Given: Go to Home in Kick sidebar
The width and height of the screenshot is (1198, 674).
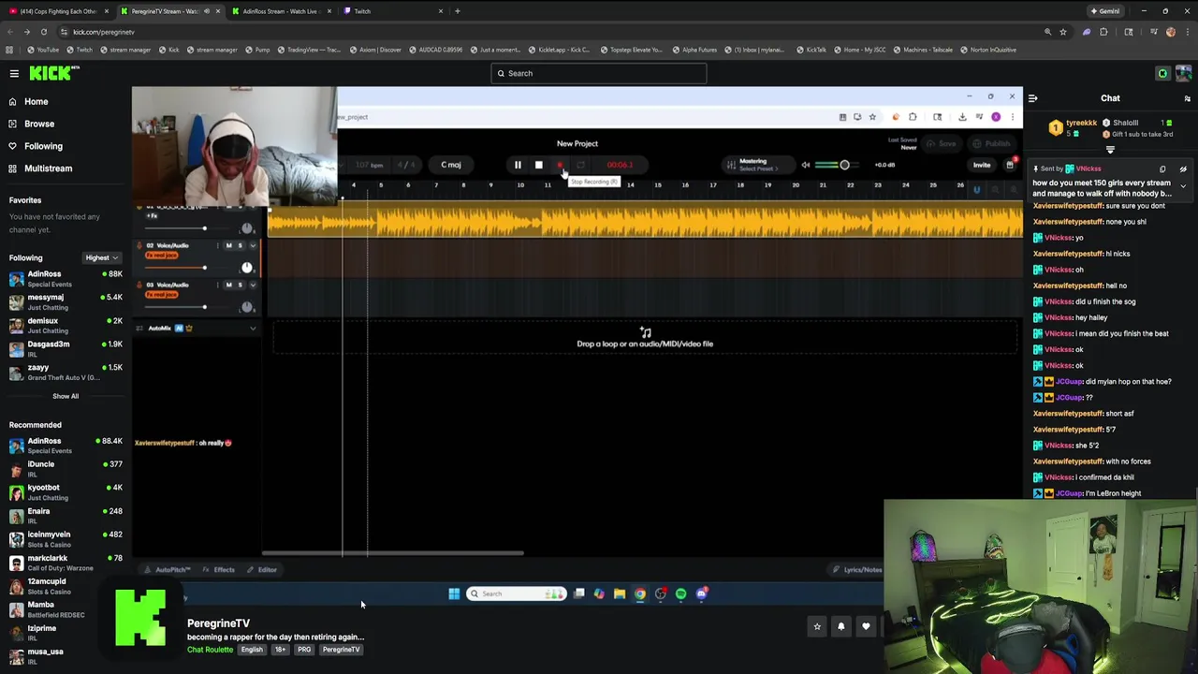Looking at the screenshot, I should coord(36,101).
